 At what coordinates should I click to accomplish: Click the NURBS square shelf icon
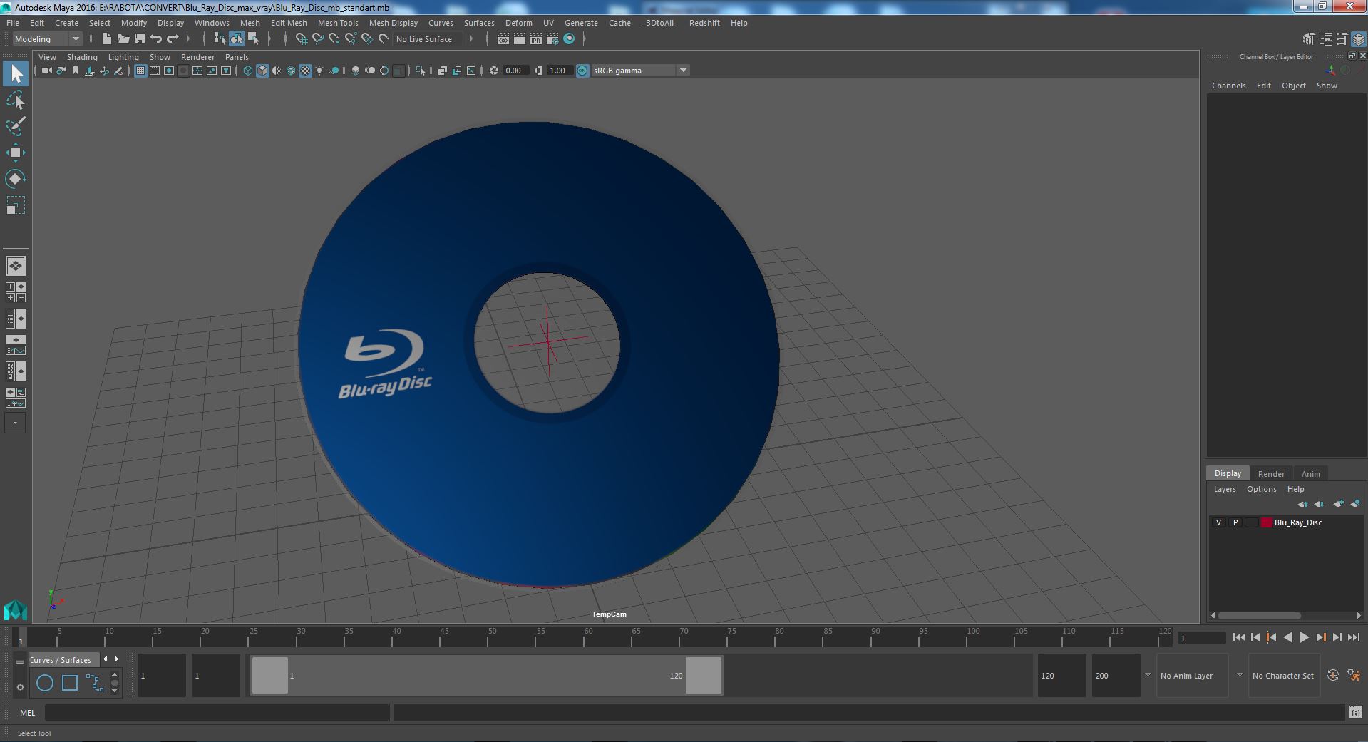(70, 683)
